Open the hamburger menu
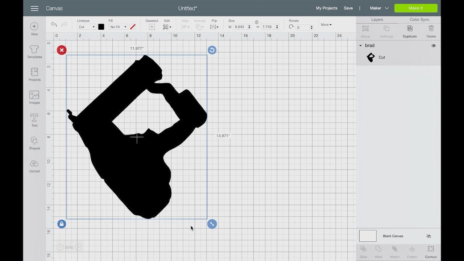 34,8
